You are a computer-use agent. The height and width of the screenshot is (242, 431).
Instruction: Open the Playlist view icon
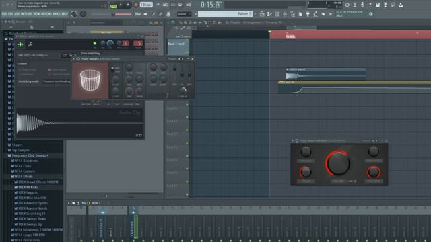pos(262,14)
